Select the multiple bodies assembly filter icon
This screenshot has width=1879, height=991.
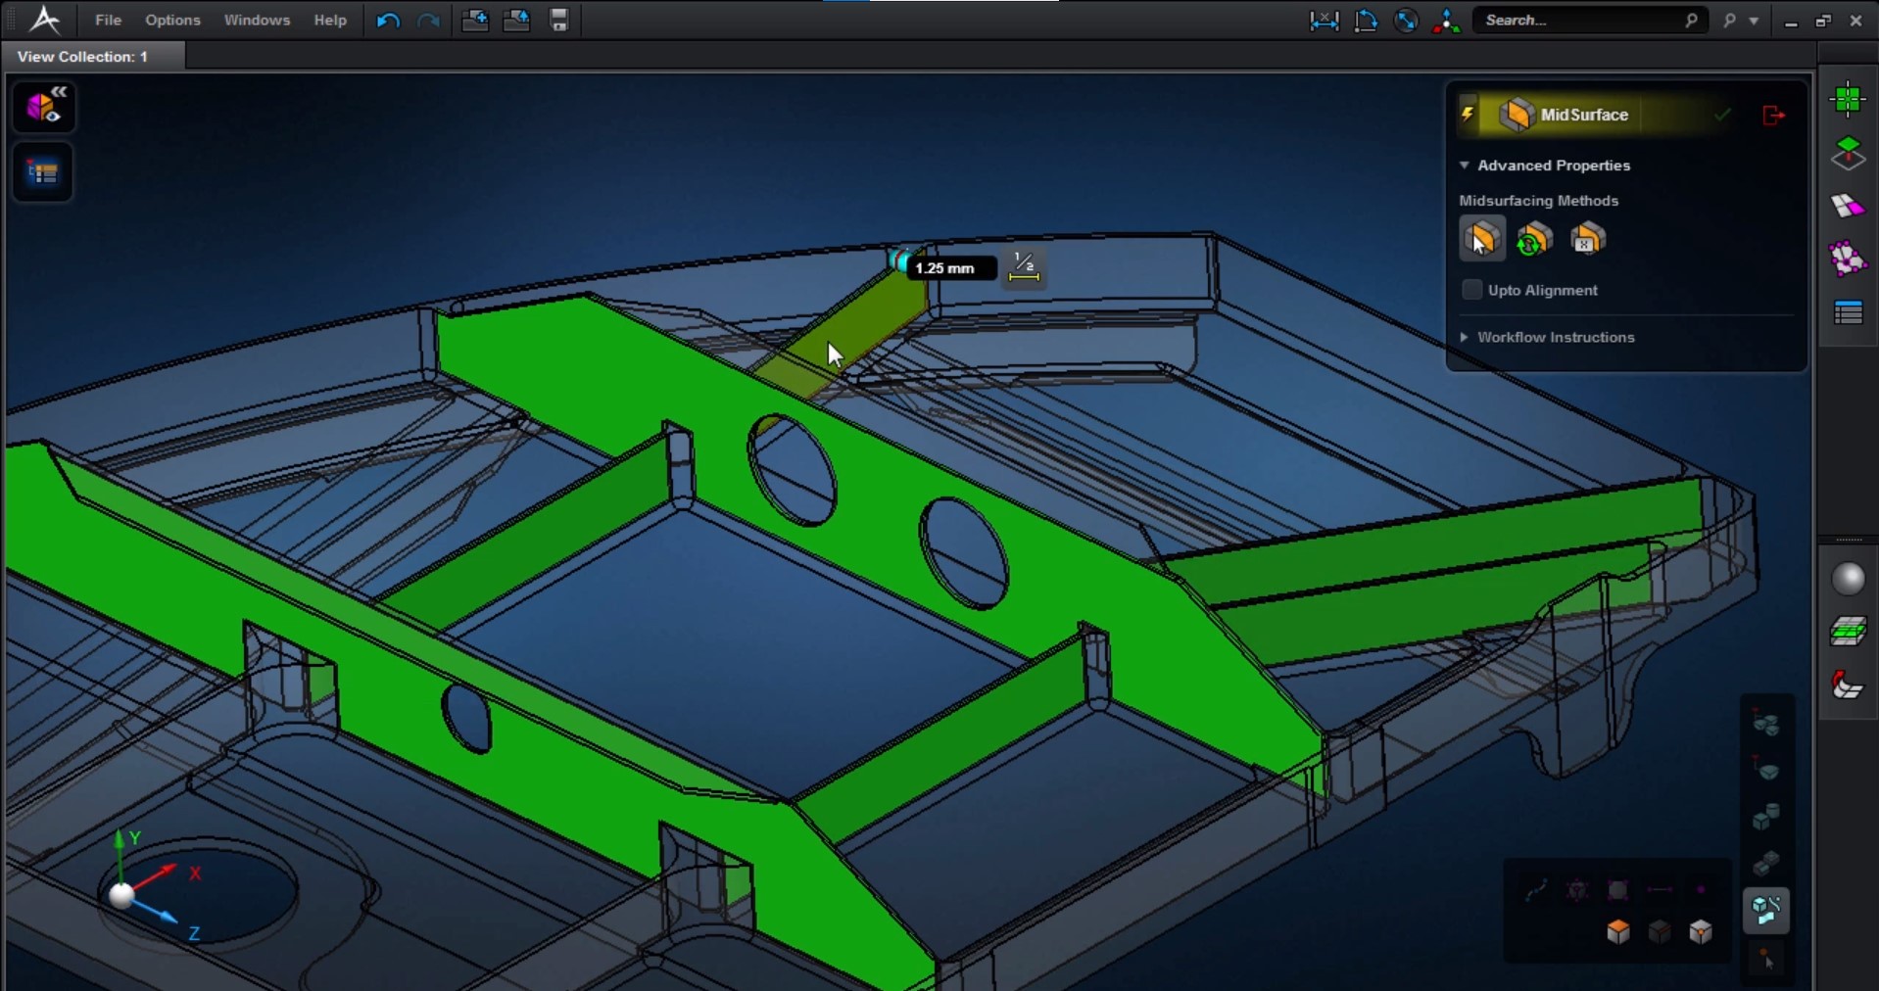(x=1766, y=724)
